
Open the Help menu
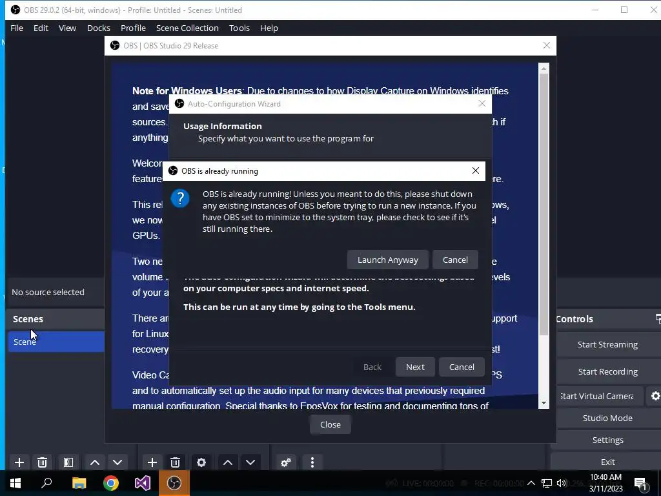click(269, 28)
